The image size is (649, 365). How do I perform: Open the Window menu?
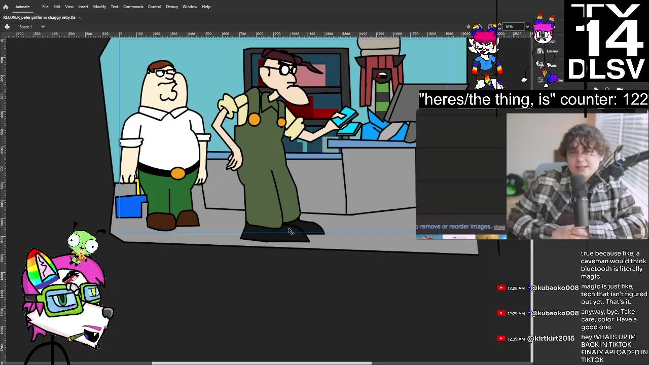pos(190,7)
